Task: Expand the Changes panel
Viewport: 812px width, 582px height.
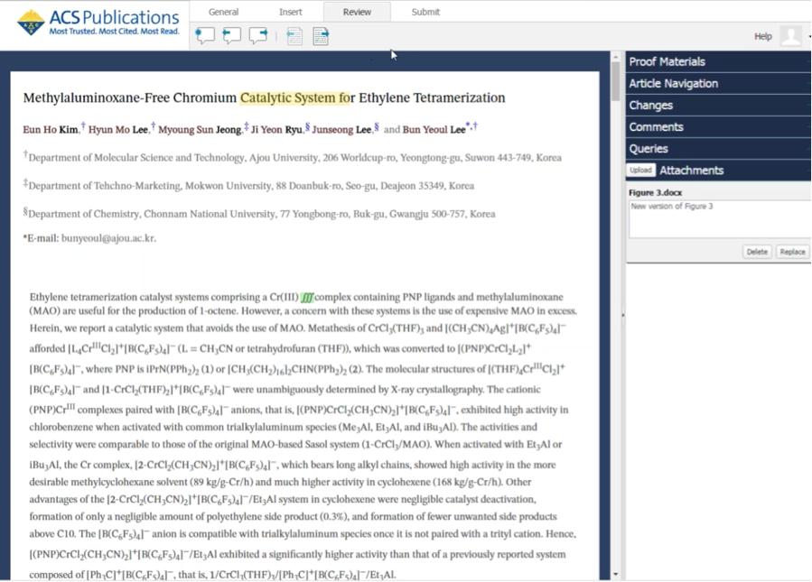Action: coord(718,105)
